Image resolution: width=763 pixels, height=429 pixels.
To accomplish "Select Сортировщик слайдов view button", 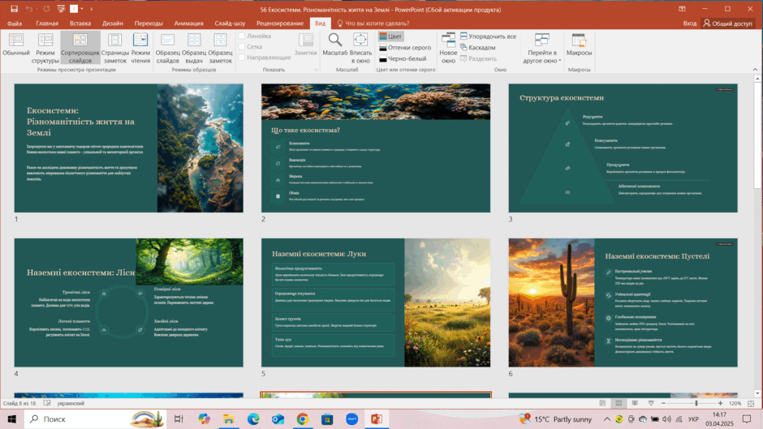I will tap(80, 48).
